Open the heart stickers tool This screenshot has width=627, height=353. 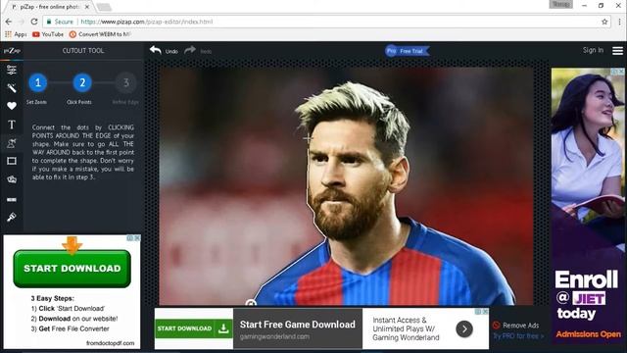(12, 106)
